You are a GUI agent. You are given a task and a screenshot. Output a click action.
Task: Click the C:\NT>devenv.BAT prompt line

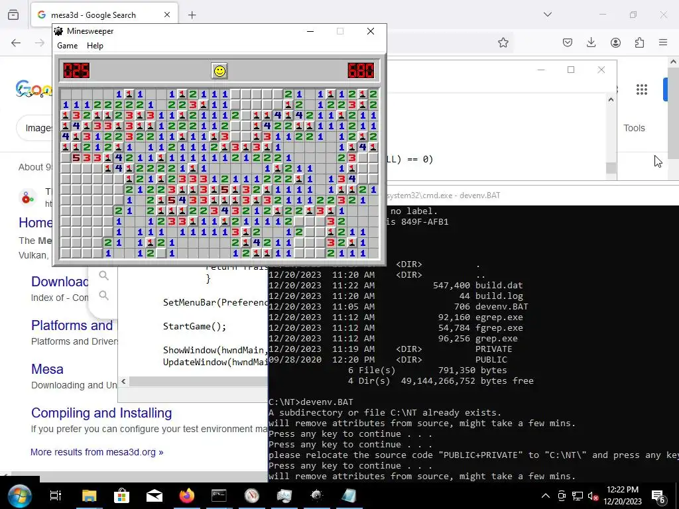311,402
